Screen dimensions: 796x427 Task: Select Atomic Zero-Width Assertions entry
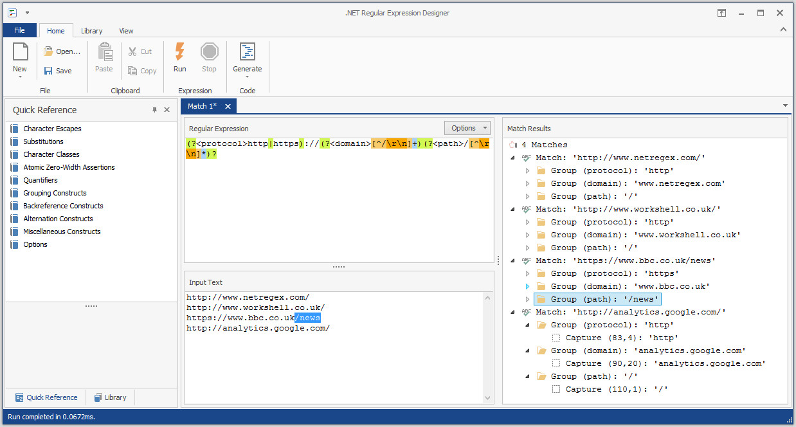pyautogui.click(x=69, y=167)
